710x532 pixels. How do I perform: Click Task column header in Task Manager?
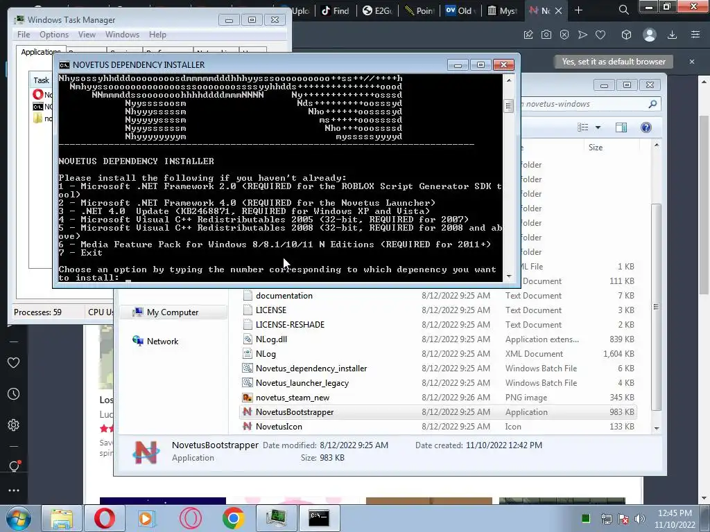41,80
